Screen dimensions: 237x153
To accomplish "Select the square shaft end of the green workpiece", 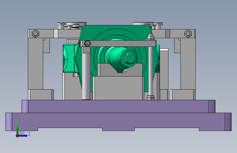I will click(x=130, y=58).
